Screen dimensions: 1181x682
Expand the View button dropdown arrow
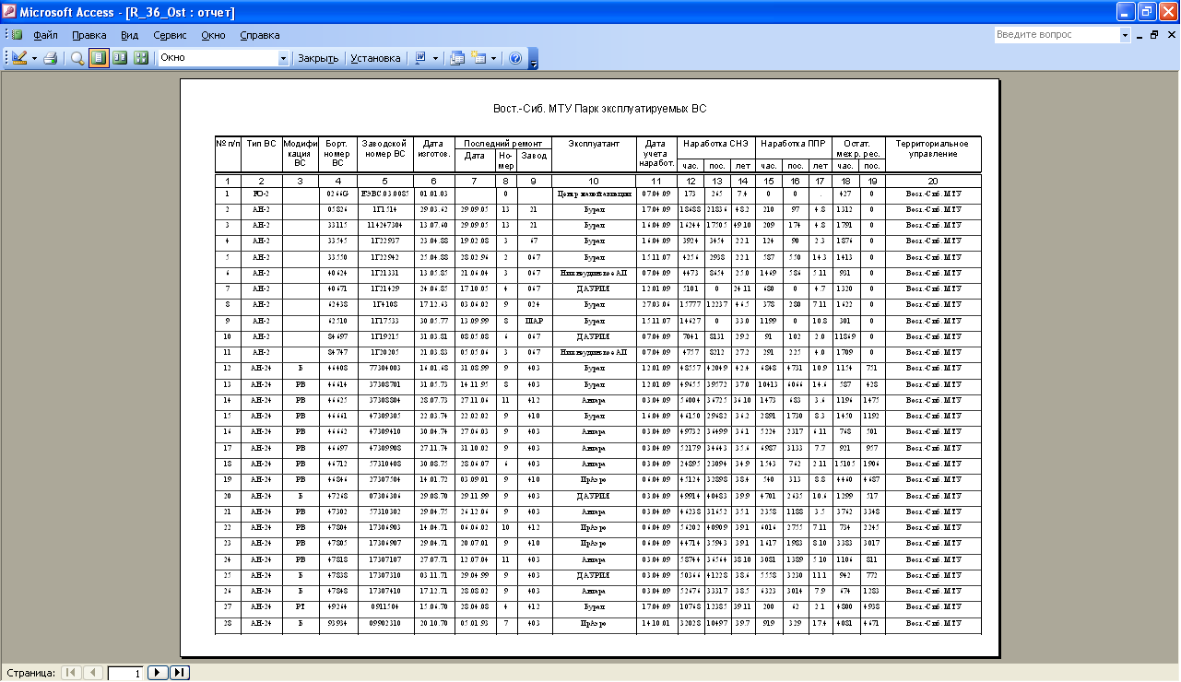[x=34, y=58]
